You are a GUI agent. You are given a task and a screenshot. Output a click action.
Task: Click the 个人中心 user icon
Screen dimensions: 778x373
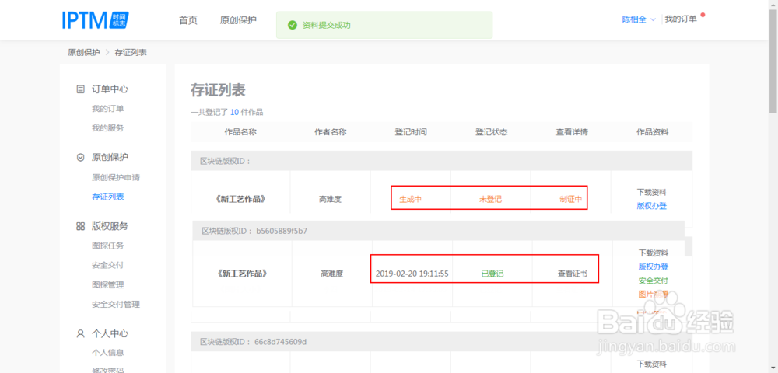coord(80,333)
